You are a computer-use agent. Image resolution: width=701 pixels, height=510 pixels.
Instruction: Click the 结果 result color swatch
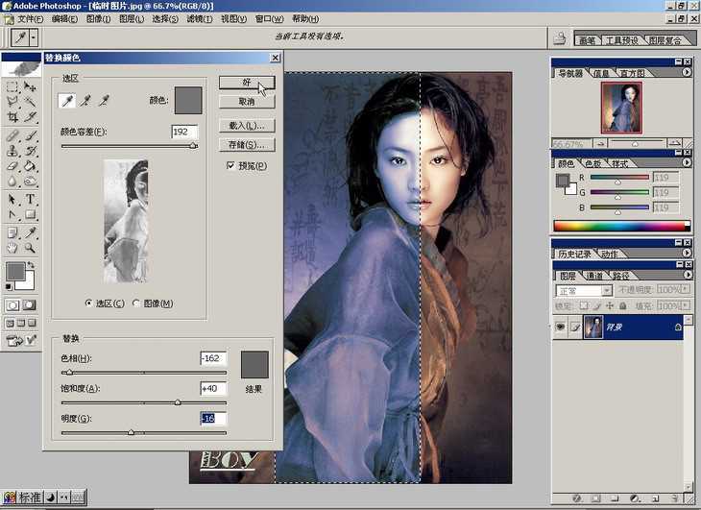[254, 365]
